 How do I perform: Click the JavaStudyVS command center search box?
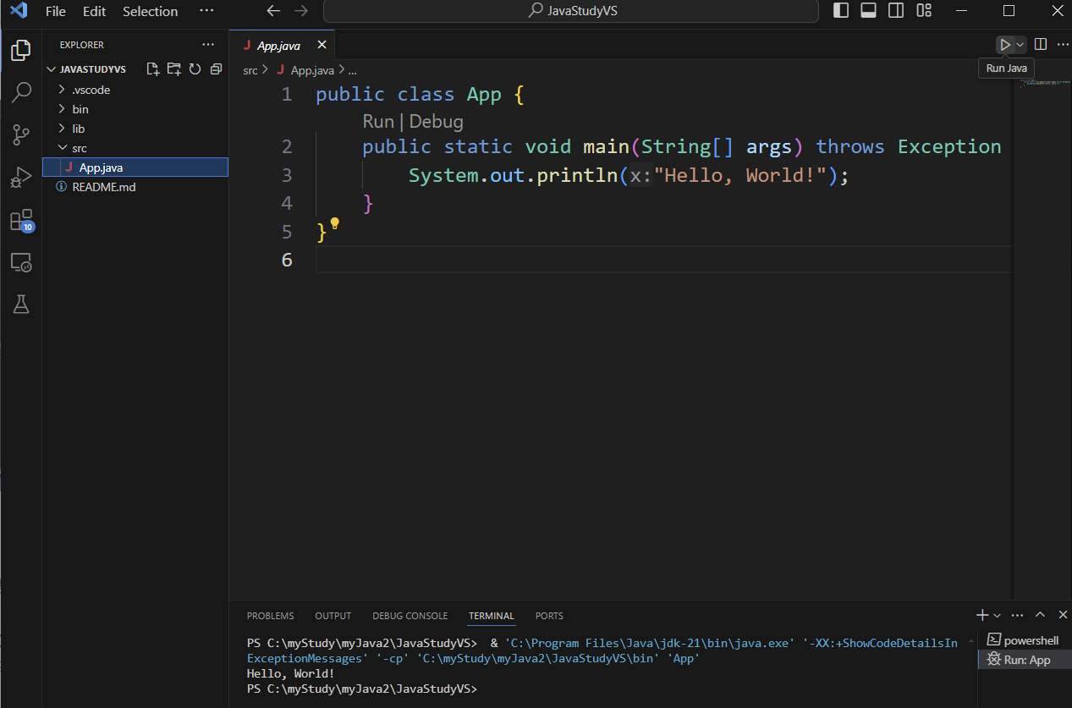(571, 11)
